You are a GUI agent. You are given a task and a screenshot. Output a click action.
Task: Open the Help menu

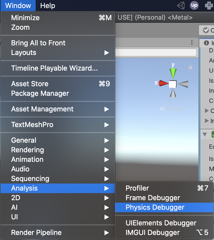[x=47, y=6]
